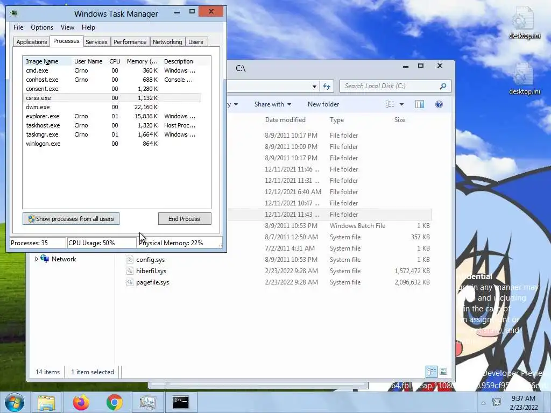
Task: Click Show processes from all users
Action: coord(71,218)
